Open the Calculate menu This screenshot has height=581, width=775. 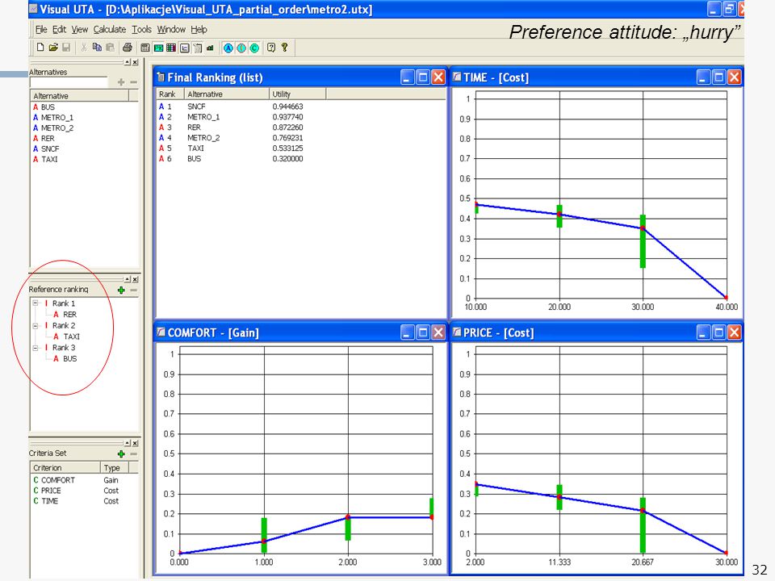[x=109, y=30]
